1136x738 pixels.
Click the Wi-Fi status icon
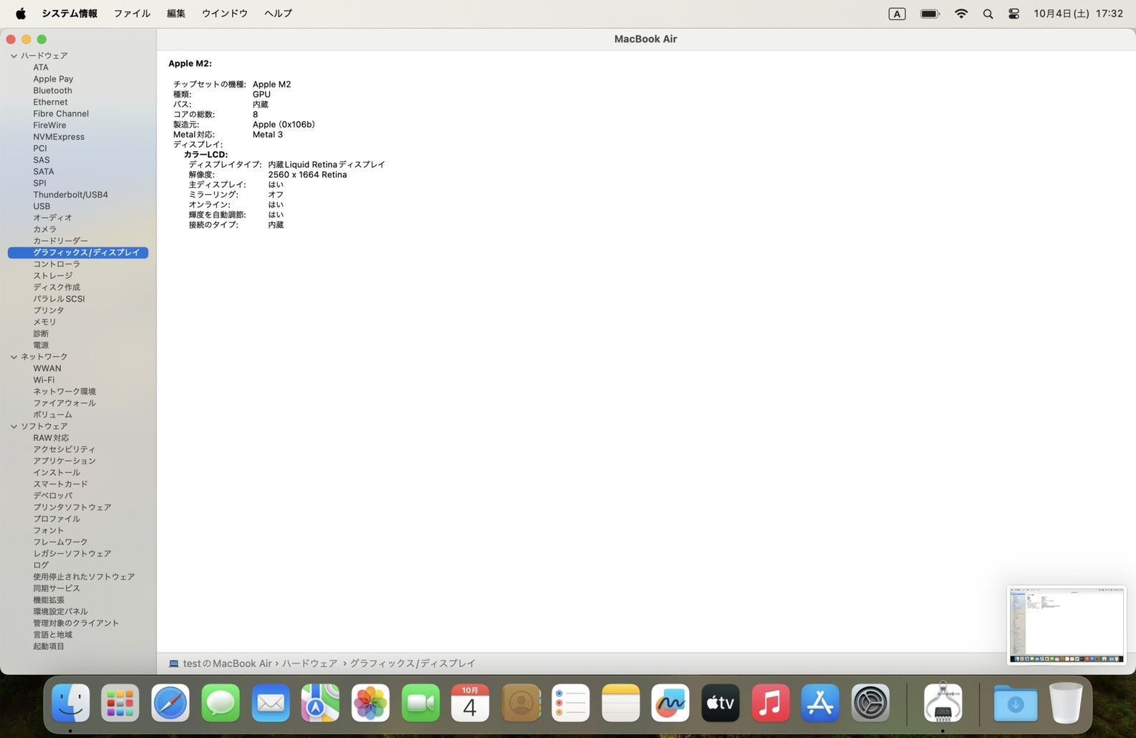961,14
